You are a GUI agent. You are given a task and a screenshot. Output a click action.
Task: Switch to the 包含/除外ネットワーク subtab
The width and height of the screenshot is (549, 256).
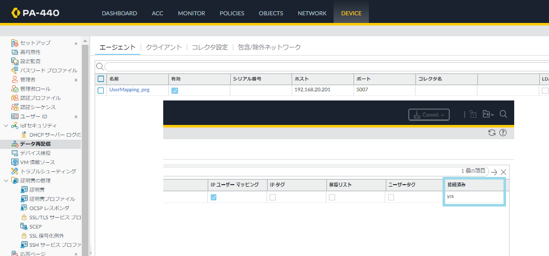[x=269, y=47]
